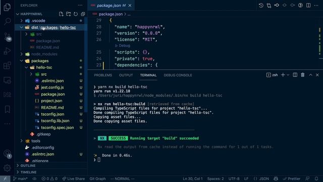
Task: Close the package.json editor tab
Action: pyautogui.click(x=130, y=6)
